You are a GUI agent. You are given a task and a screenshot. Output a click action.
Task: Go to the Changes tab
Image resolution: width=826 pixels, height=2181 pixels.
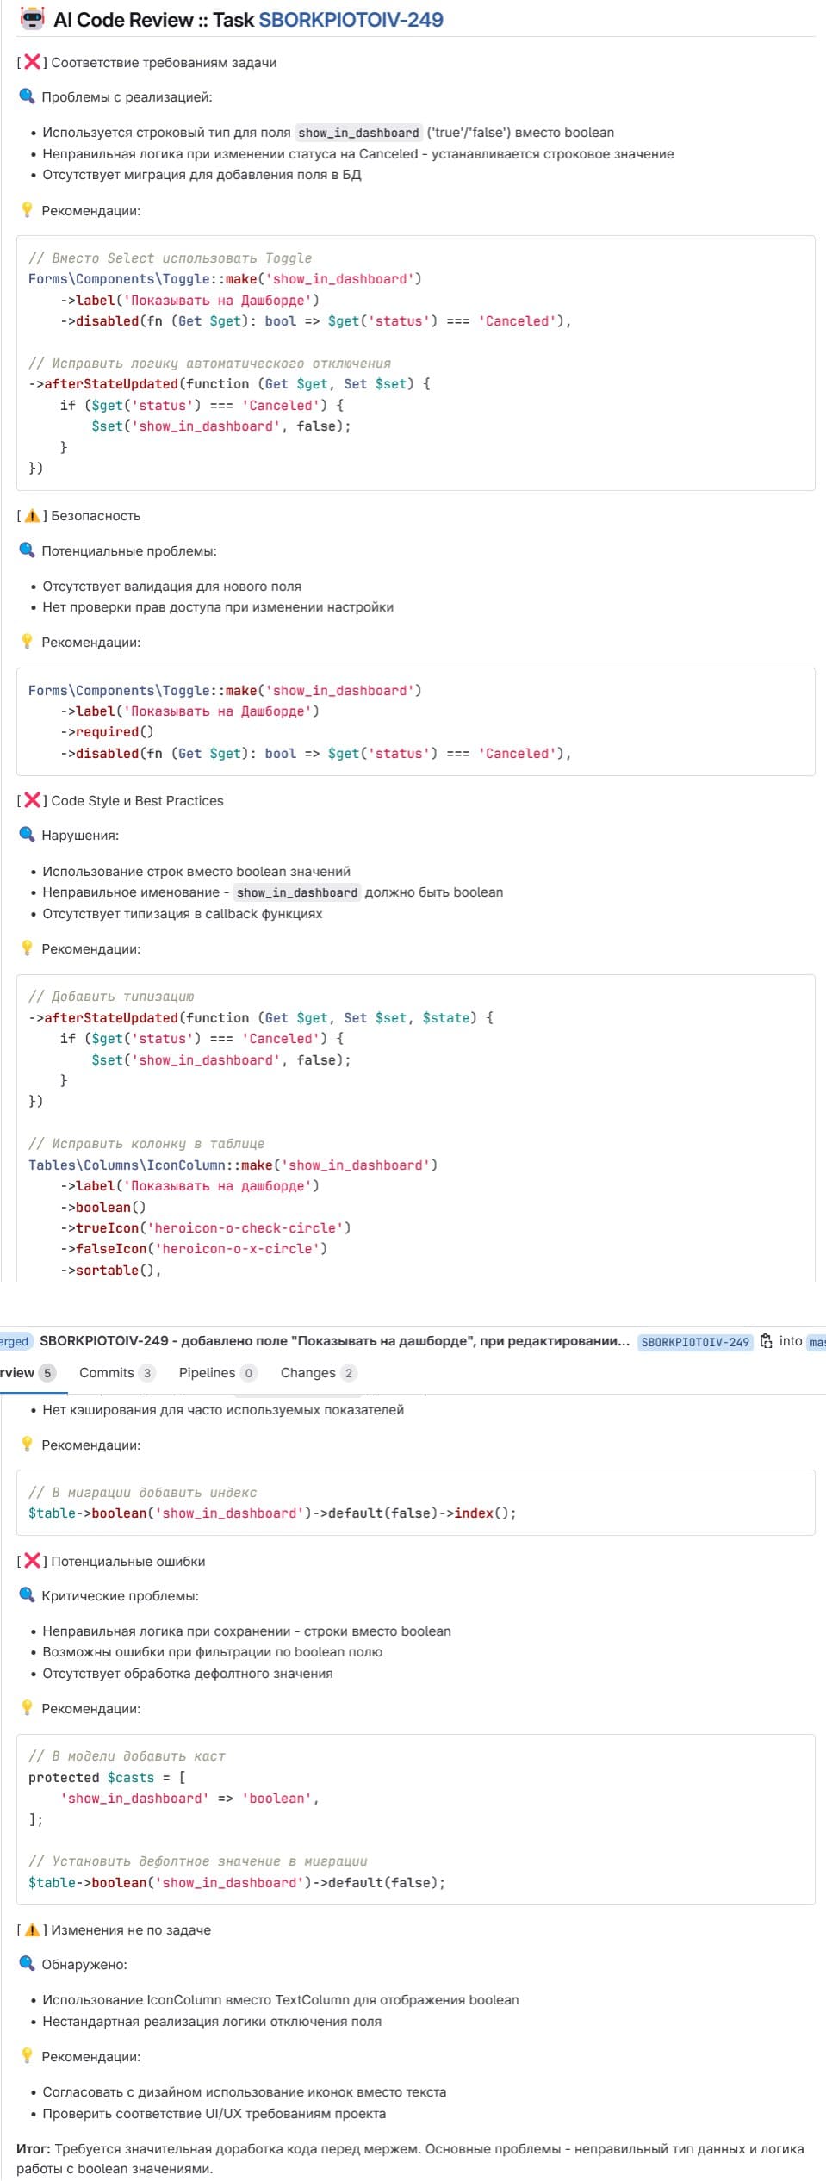pyautogui.click(x=317, y=1373)
